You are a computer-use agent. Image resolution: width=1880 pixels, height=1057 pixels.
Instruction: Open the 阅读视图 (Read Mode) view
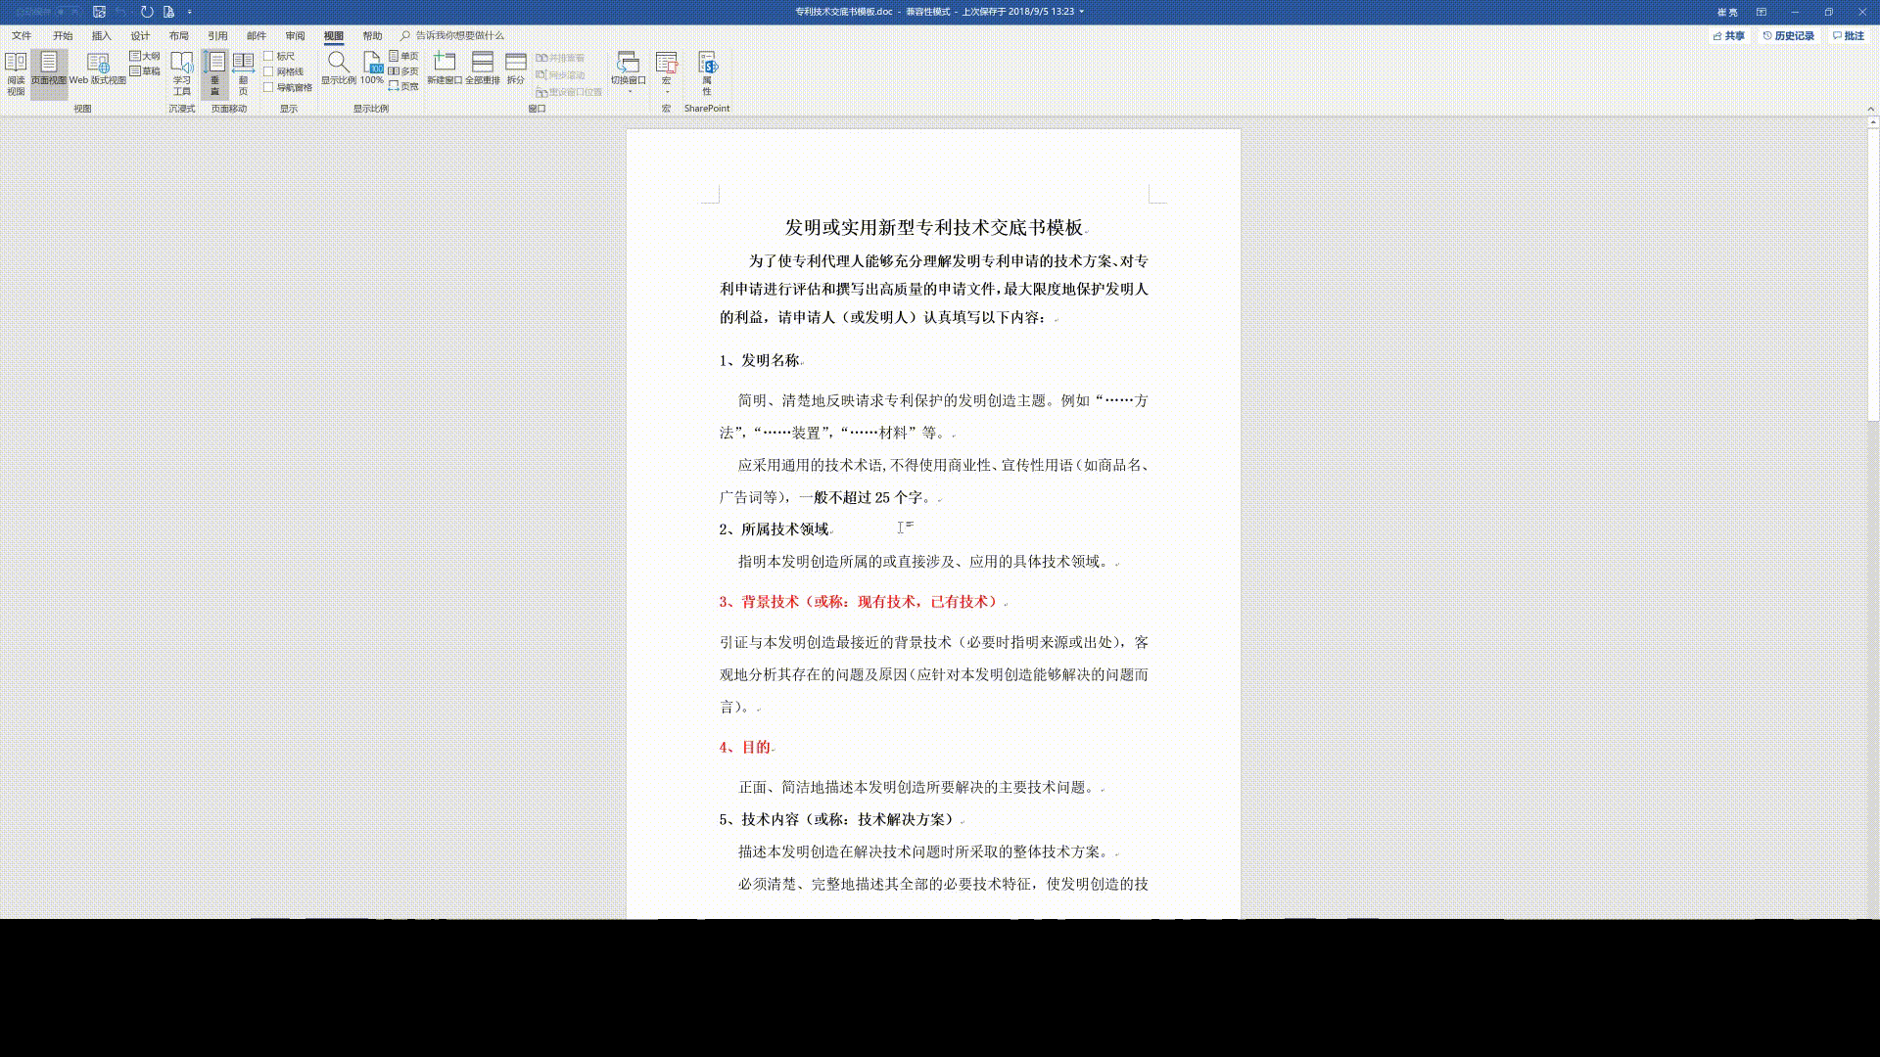pos(16,73)
